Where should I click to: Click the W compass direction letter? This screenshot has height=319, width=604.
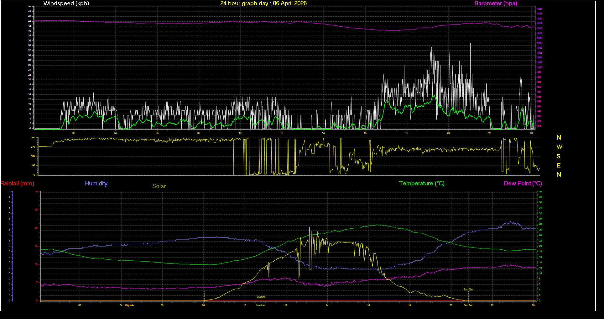pos(559,147)
